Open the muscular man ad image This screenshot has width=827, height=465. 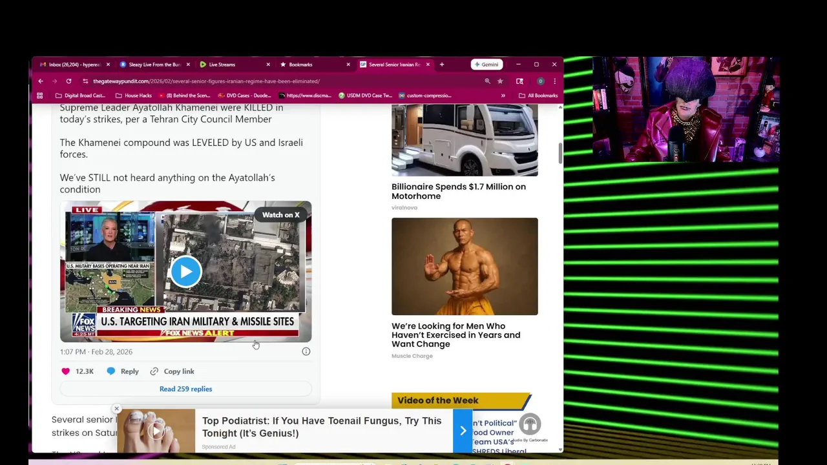465,267
